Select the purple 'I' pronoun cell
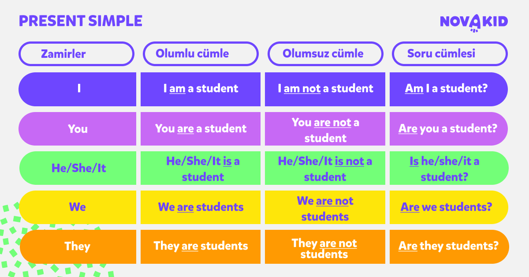The height and width of the screenshot is (277, 529). [x=78, y=89]
